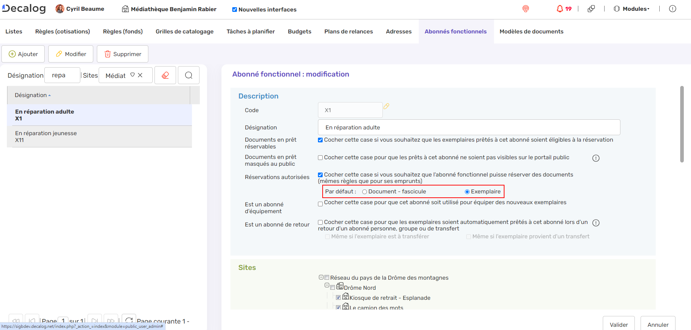The width and height of the screenshot is (691, 330).
Task: Click the red target icon in header
Action: click(x=525, y=9)
